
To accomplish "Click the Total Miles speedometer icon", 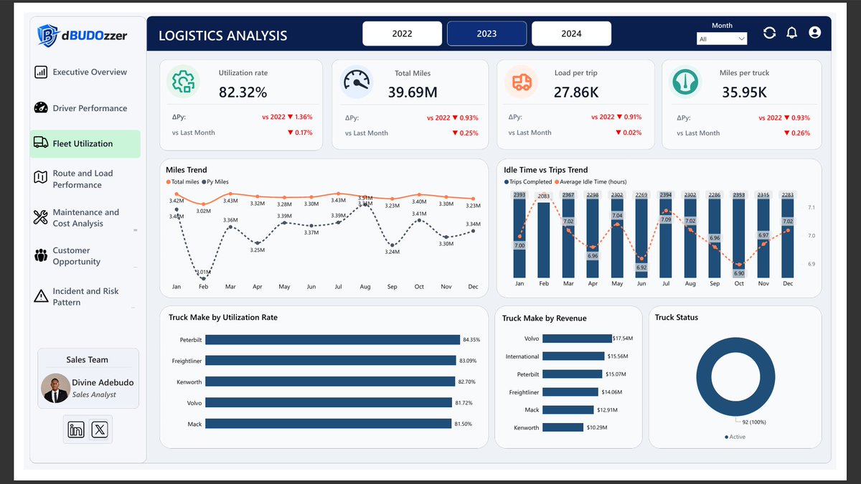I will click(357, 82).
